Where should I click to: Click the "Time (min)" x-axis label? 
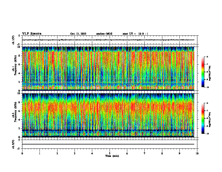tap(112, 156)
